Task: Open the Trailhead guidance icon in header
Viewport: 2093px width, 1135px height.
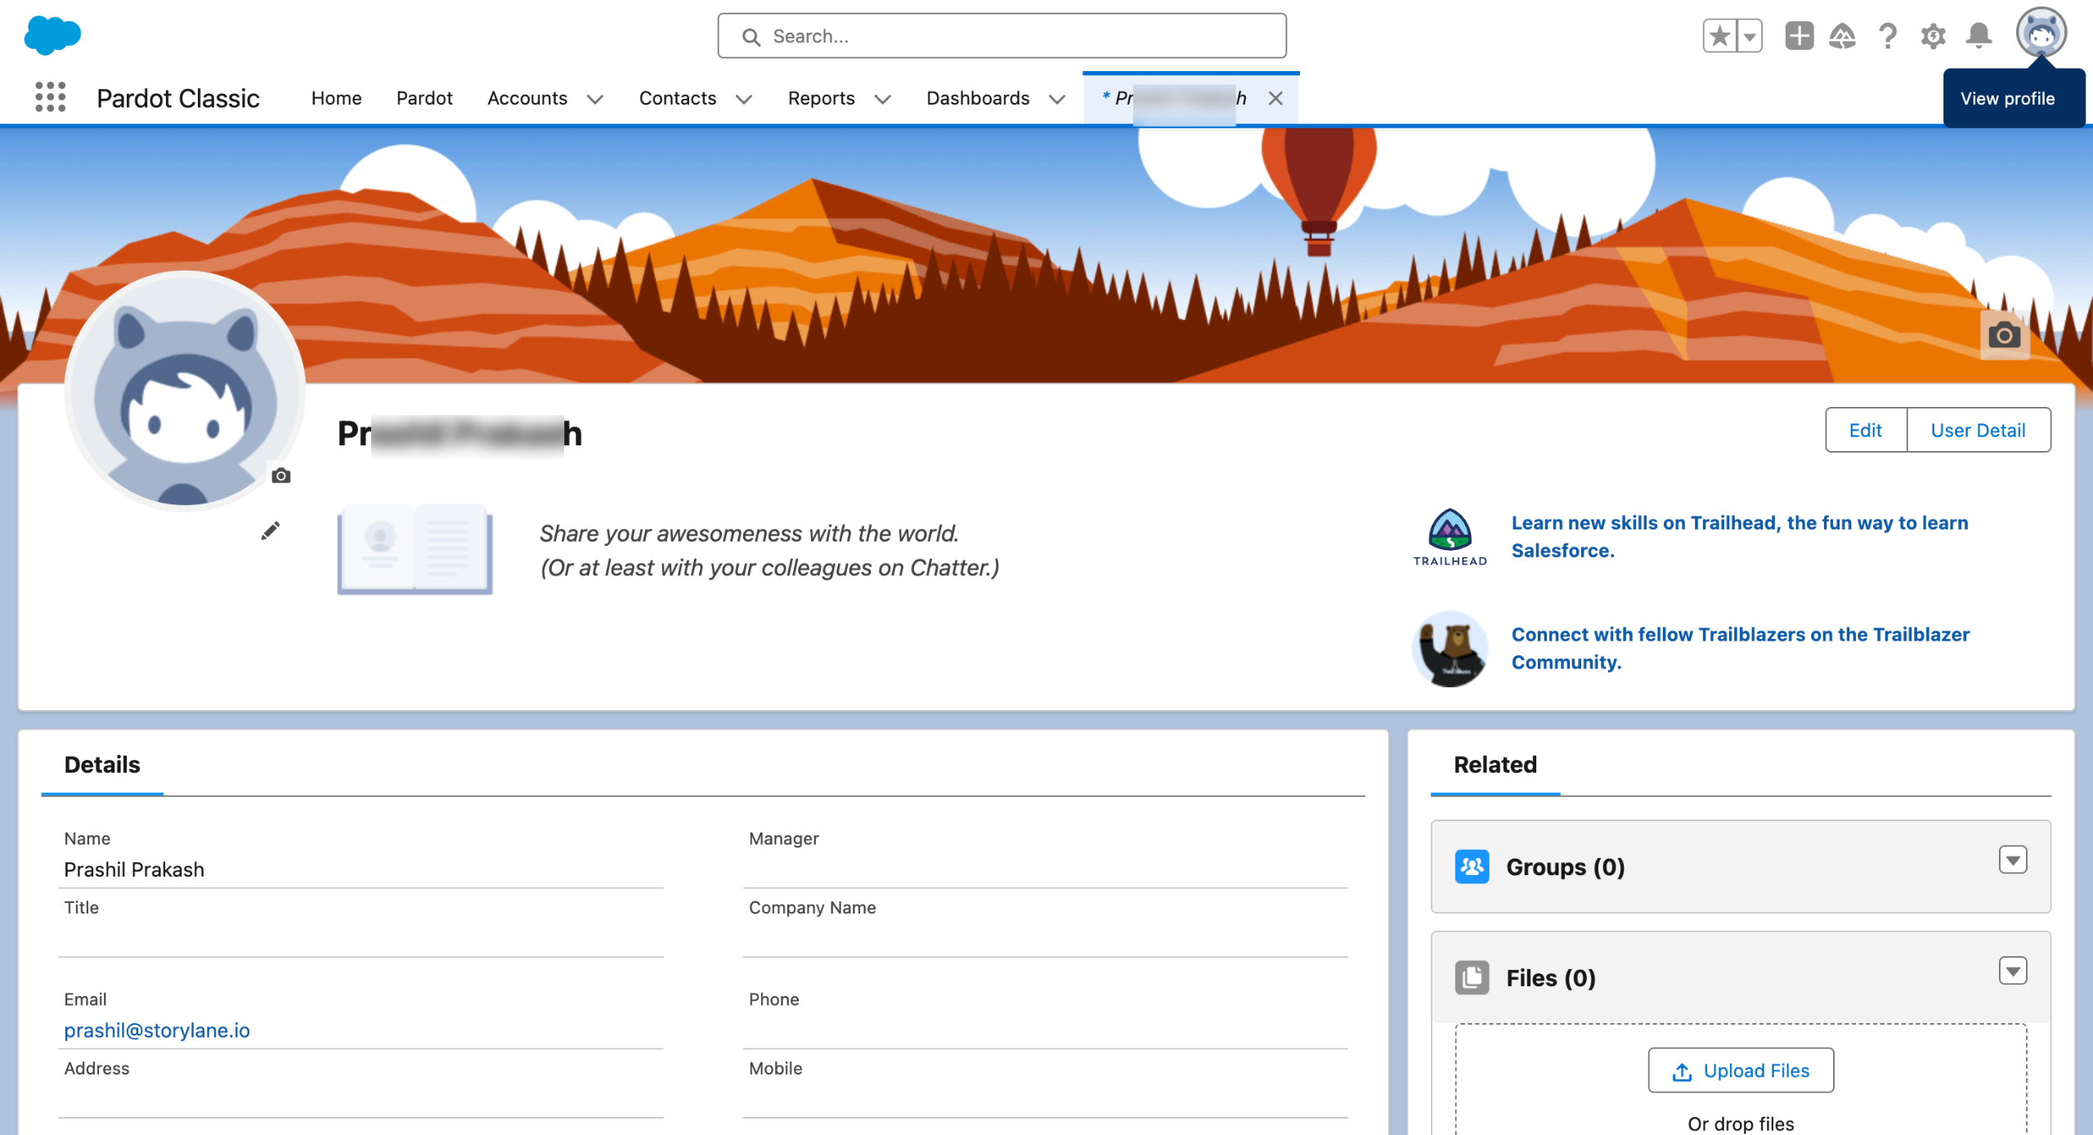Action: 1842,36
